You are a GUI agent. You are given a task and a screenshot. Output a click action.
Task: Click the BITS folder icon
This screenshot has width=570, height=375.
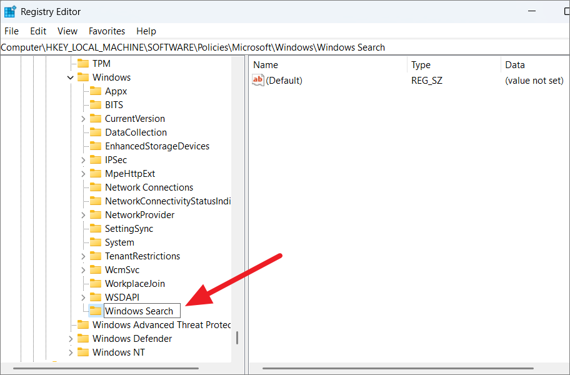coord(96,104)
